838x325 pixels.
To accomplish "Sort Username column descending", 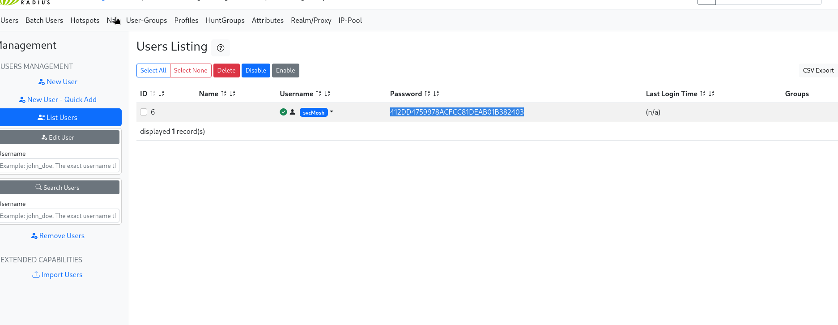I will pos(328,94).
